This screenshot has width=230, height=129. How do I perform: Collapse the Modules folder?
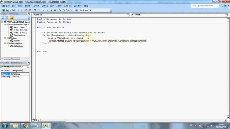point(5,38)
